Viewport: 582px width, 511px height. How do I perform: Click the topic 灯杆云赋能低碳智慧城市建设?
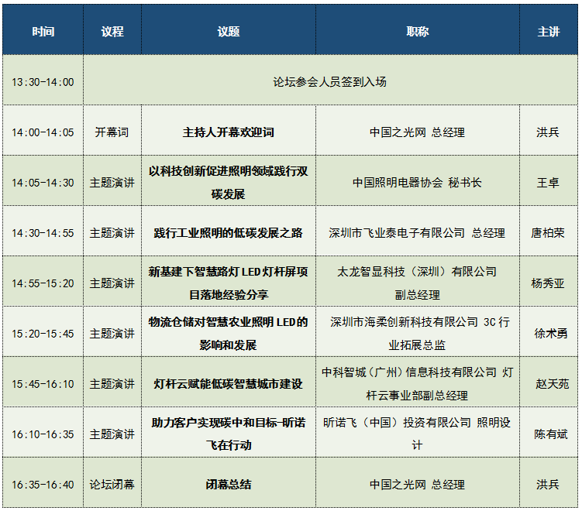(x=229, y=384)
